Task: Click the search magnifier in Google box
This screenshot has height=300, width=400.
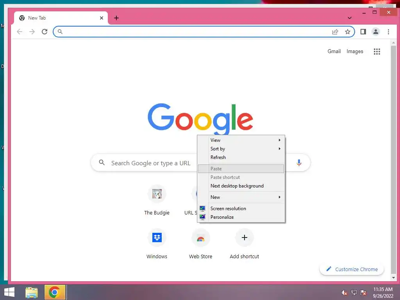Action: [102, 162]
